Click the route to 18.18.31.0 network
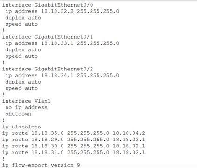 74,152
